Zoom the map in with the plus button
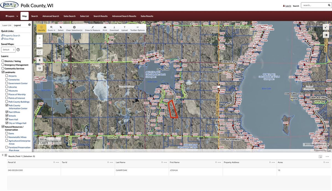 point(40,38)
